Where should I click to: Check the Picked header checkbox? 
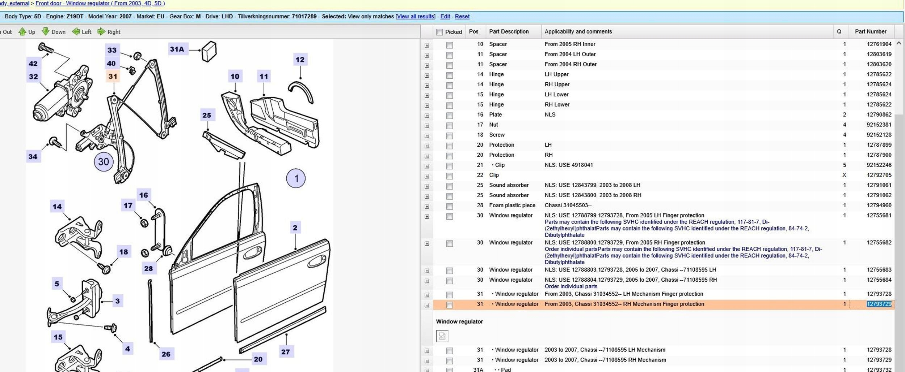tap(439, 32)
